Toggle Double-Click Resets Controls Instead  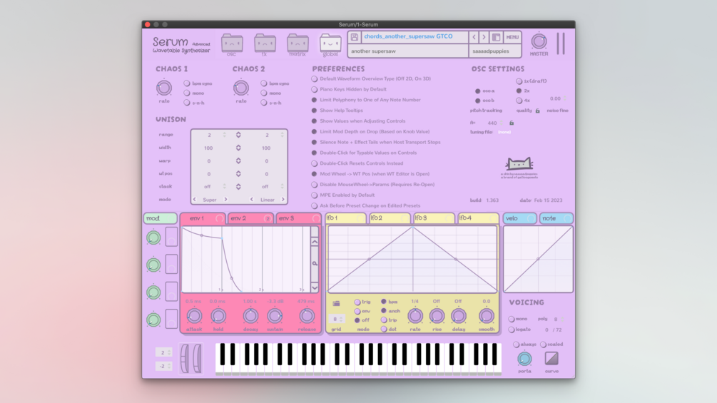point(314,163)
